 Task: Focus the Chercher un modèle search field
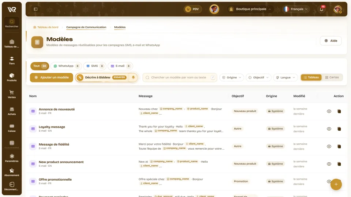point(180,77)
